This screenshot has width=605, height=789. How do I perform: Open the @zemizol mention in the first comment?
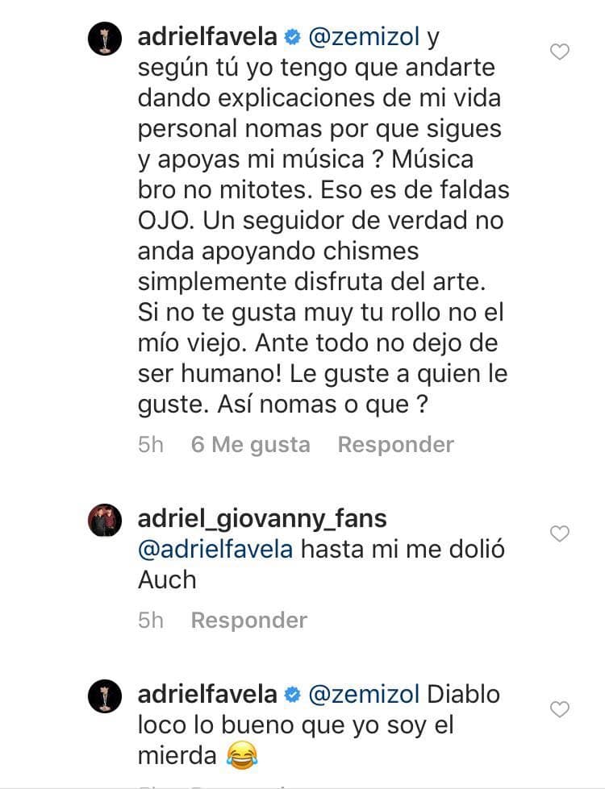coord(366,35)
